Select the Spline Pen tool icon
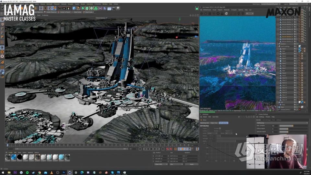This screenshot has height=175, width=311. click(x=78, y=8)
